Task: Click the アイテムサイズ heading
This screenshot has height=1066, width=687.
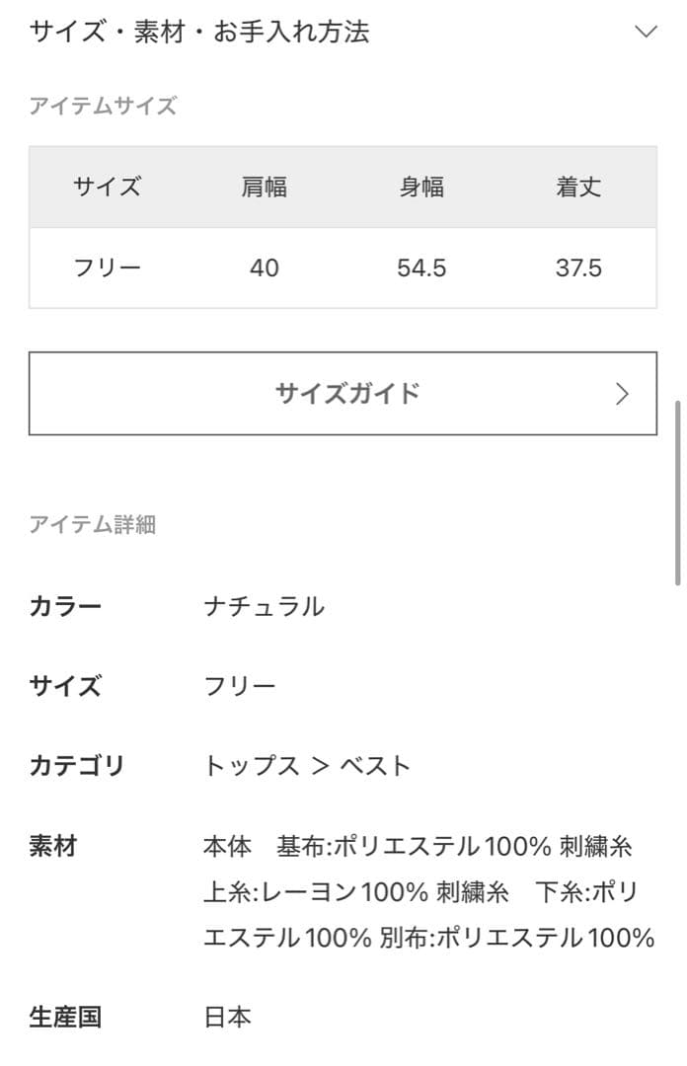Action: [103, 107]
